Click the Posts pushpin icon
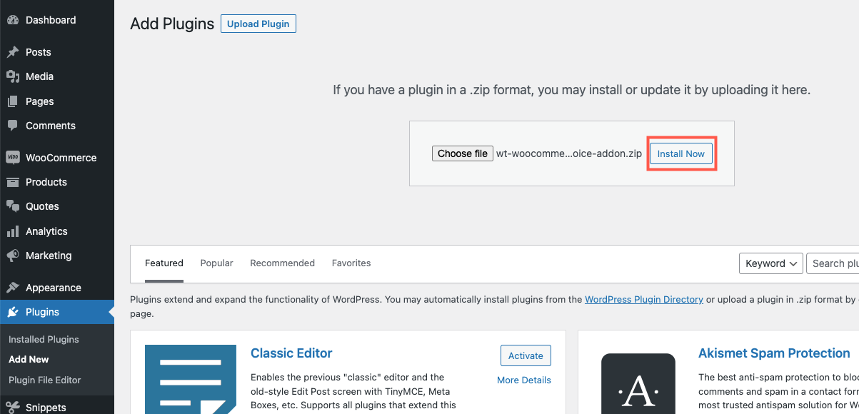 (x=13, y=52)
